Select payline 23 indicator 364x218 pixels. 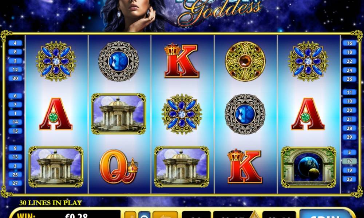click(x=349, y=179)
